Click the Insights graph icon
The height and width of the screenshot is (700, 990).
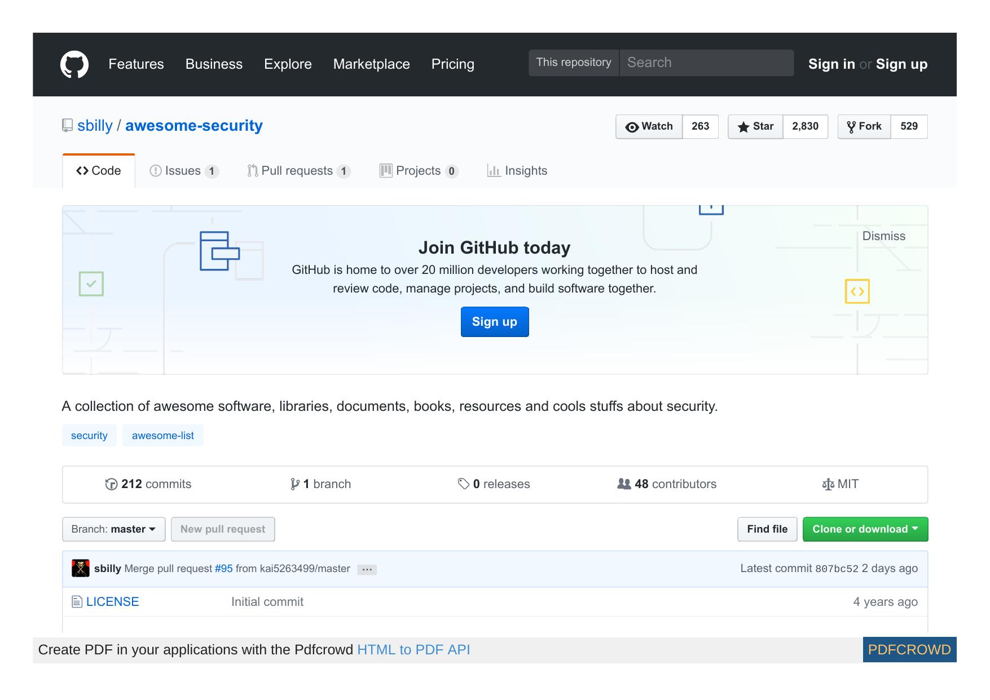click(x=494, y=170)
